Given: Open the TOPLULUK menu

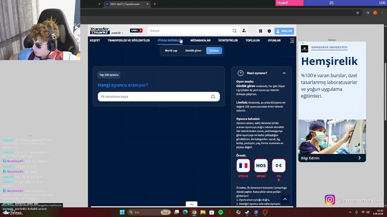Looking at the screenshot, I should click(253, 40).
